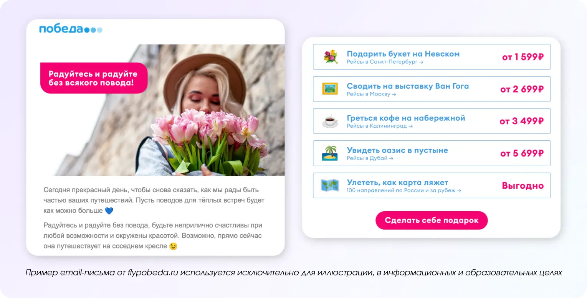The width and height of the screenshot is (587, 298).
Task: Click the "Выгодно" label
Action: tap(523, 186)
